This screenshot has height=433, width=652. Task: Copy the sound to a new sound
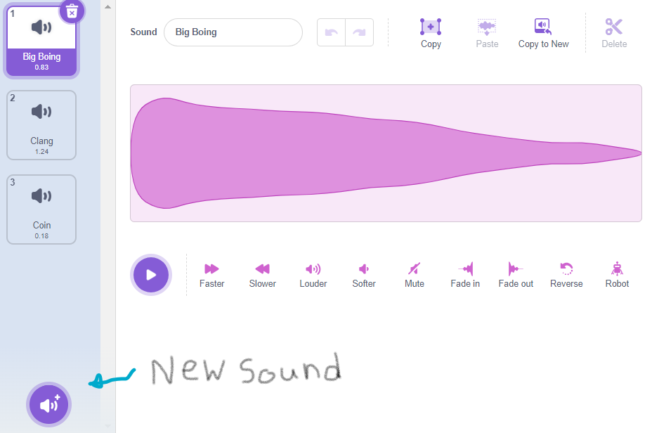tap(543, 32)
